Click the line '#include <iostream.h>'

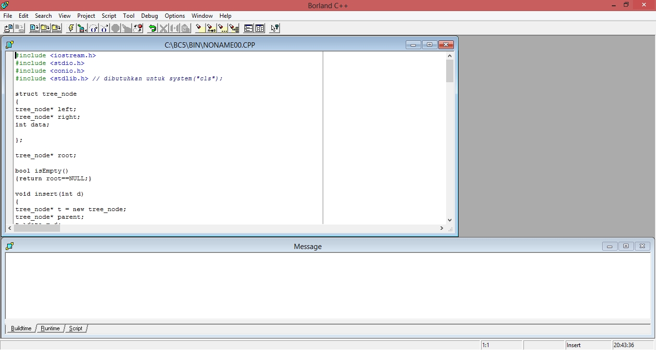[56, 55]
